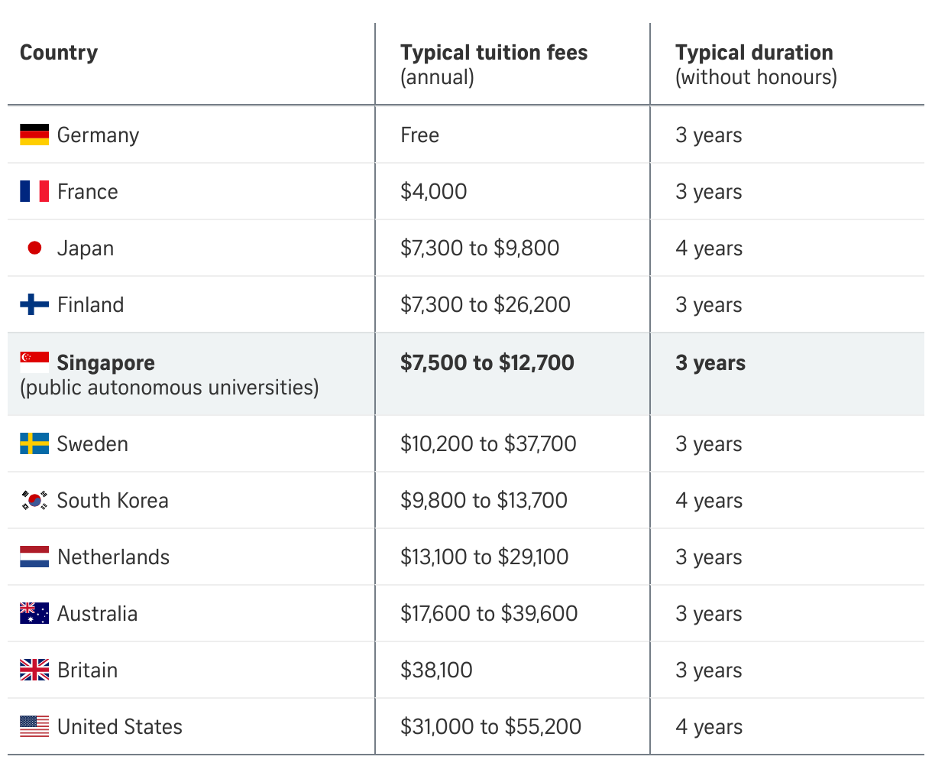Click the Country column header

59,53
